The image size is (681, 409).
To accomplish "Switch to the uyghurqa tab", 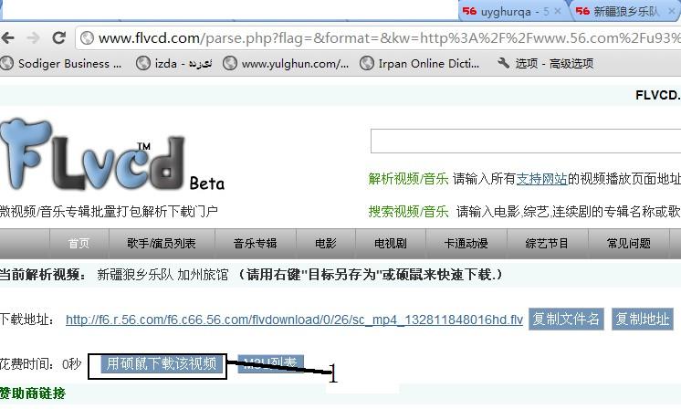I will pyautogui.click(x=506, y=11).
